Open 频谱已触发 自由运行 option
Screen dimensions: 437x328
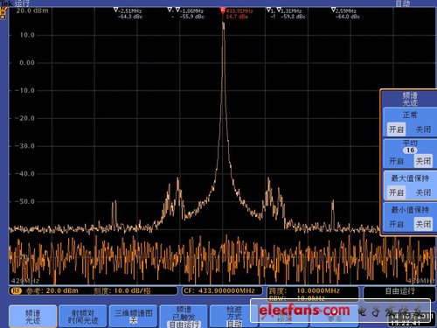click(184, 316)
